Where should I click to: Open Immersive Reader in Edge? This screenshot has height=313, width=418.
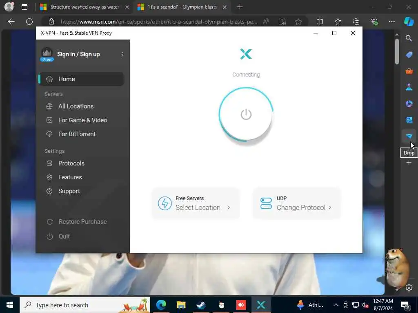point(282,22)
